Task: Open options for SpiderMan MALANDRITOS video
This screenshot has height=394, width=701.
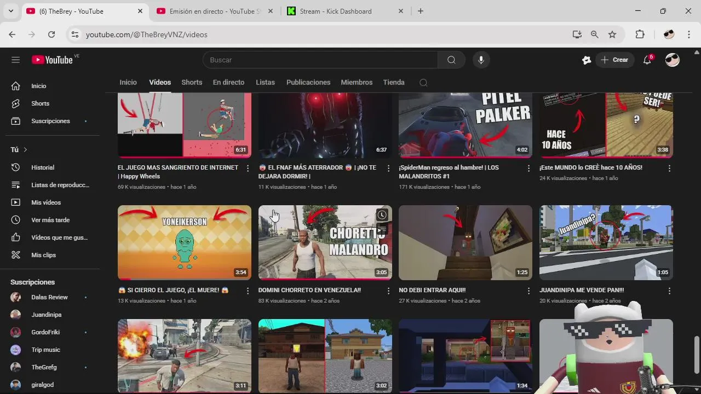Action: point(528,169)
